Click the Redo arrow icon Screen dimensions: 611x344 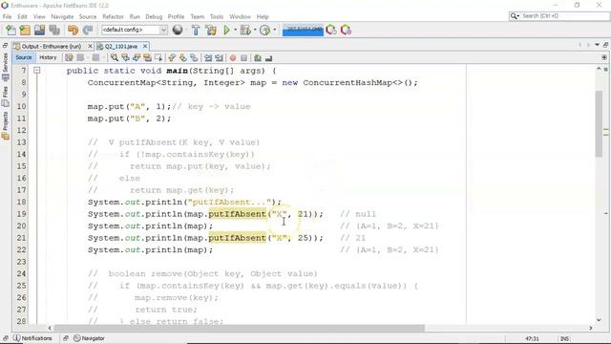[x=88, y=30]
